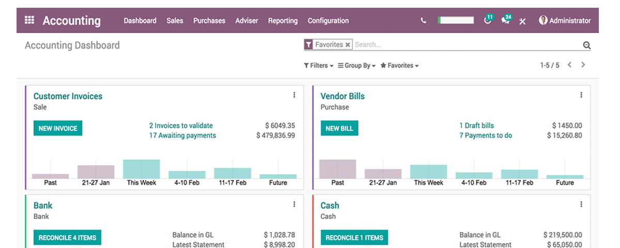Screen dimensions: 620x248
Task: Expand the Favorites dropdown
Action: [x=399, y=66]
